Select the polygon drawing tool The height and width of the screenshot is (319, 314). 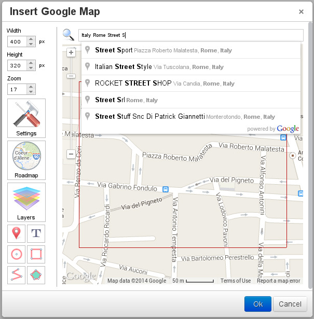pyautogui.click(x=36, y=275)
